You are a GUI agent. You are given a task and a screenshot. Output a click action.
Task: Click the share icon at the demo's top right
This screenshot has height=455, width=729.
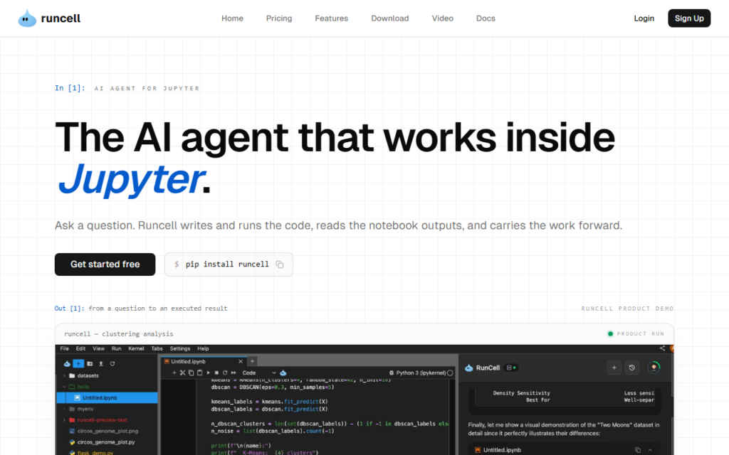(662, 348)
